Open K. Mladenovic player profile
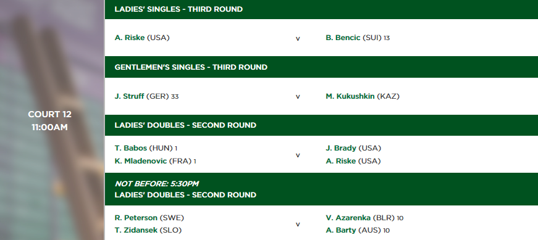 (141, 161)
